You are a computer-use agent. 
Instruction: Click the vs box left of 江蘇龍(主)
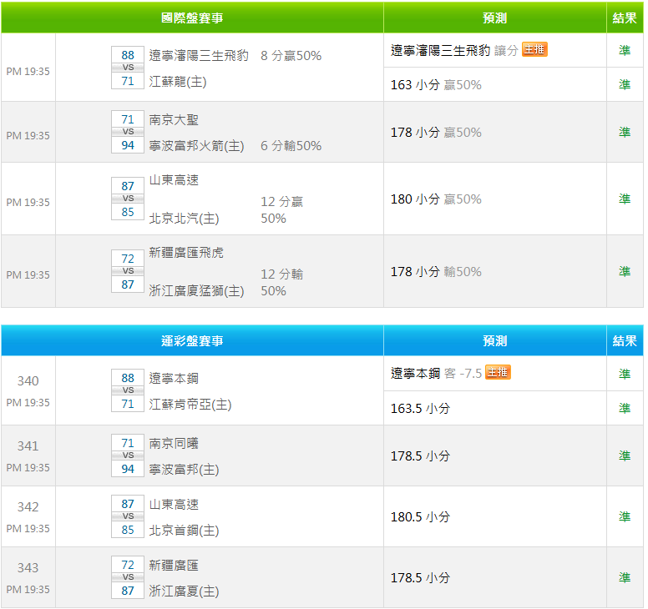128,68
